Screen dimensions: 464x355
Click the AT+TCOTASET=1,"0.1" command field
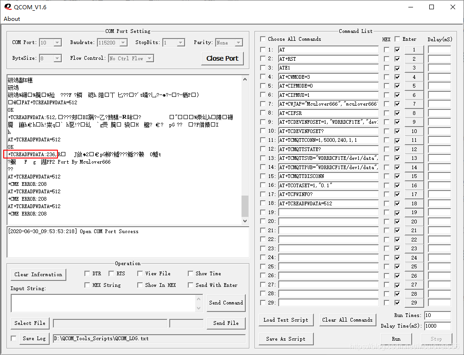[x=328, y=185]
